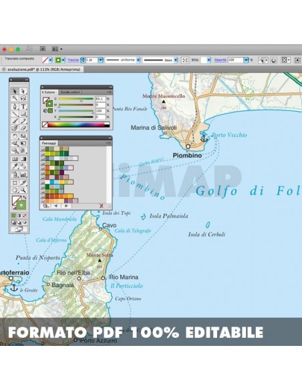
Task: Open the fill color dropdown in control bar
Action: [x=51, y=60]
